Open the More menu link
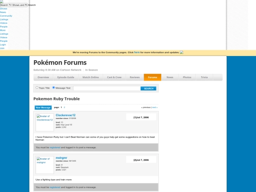This screenshot has height=192, width=256. 3,30
